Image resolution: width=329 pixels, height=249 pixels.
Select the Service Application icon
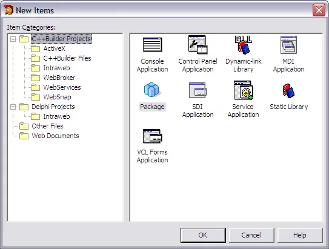[x=243, y=90]
